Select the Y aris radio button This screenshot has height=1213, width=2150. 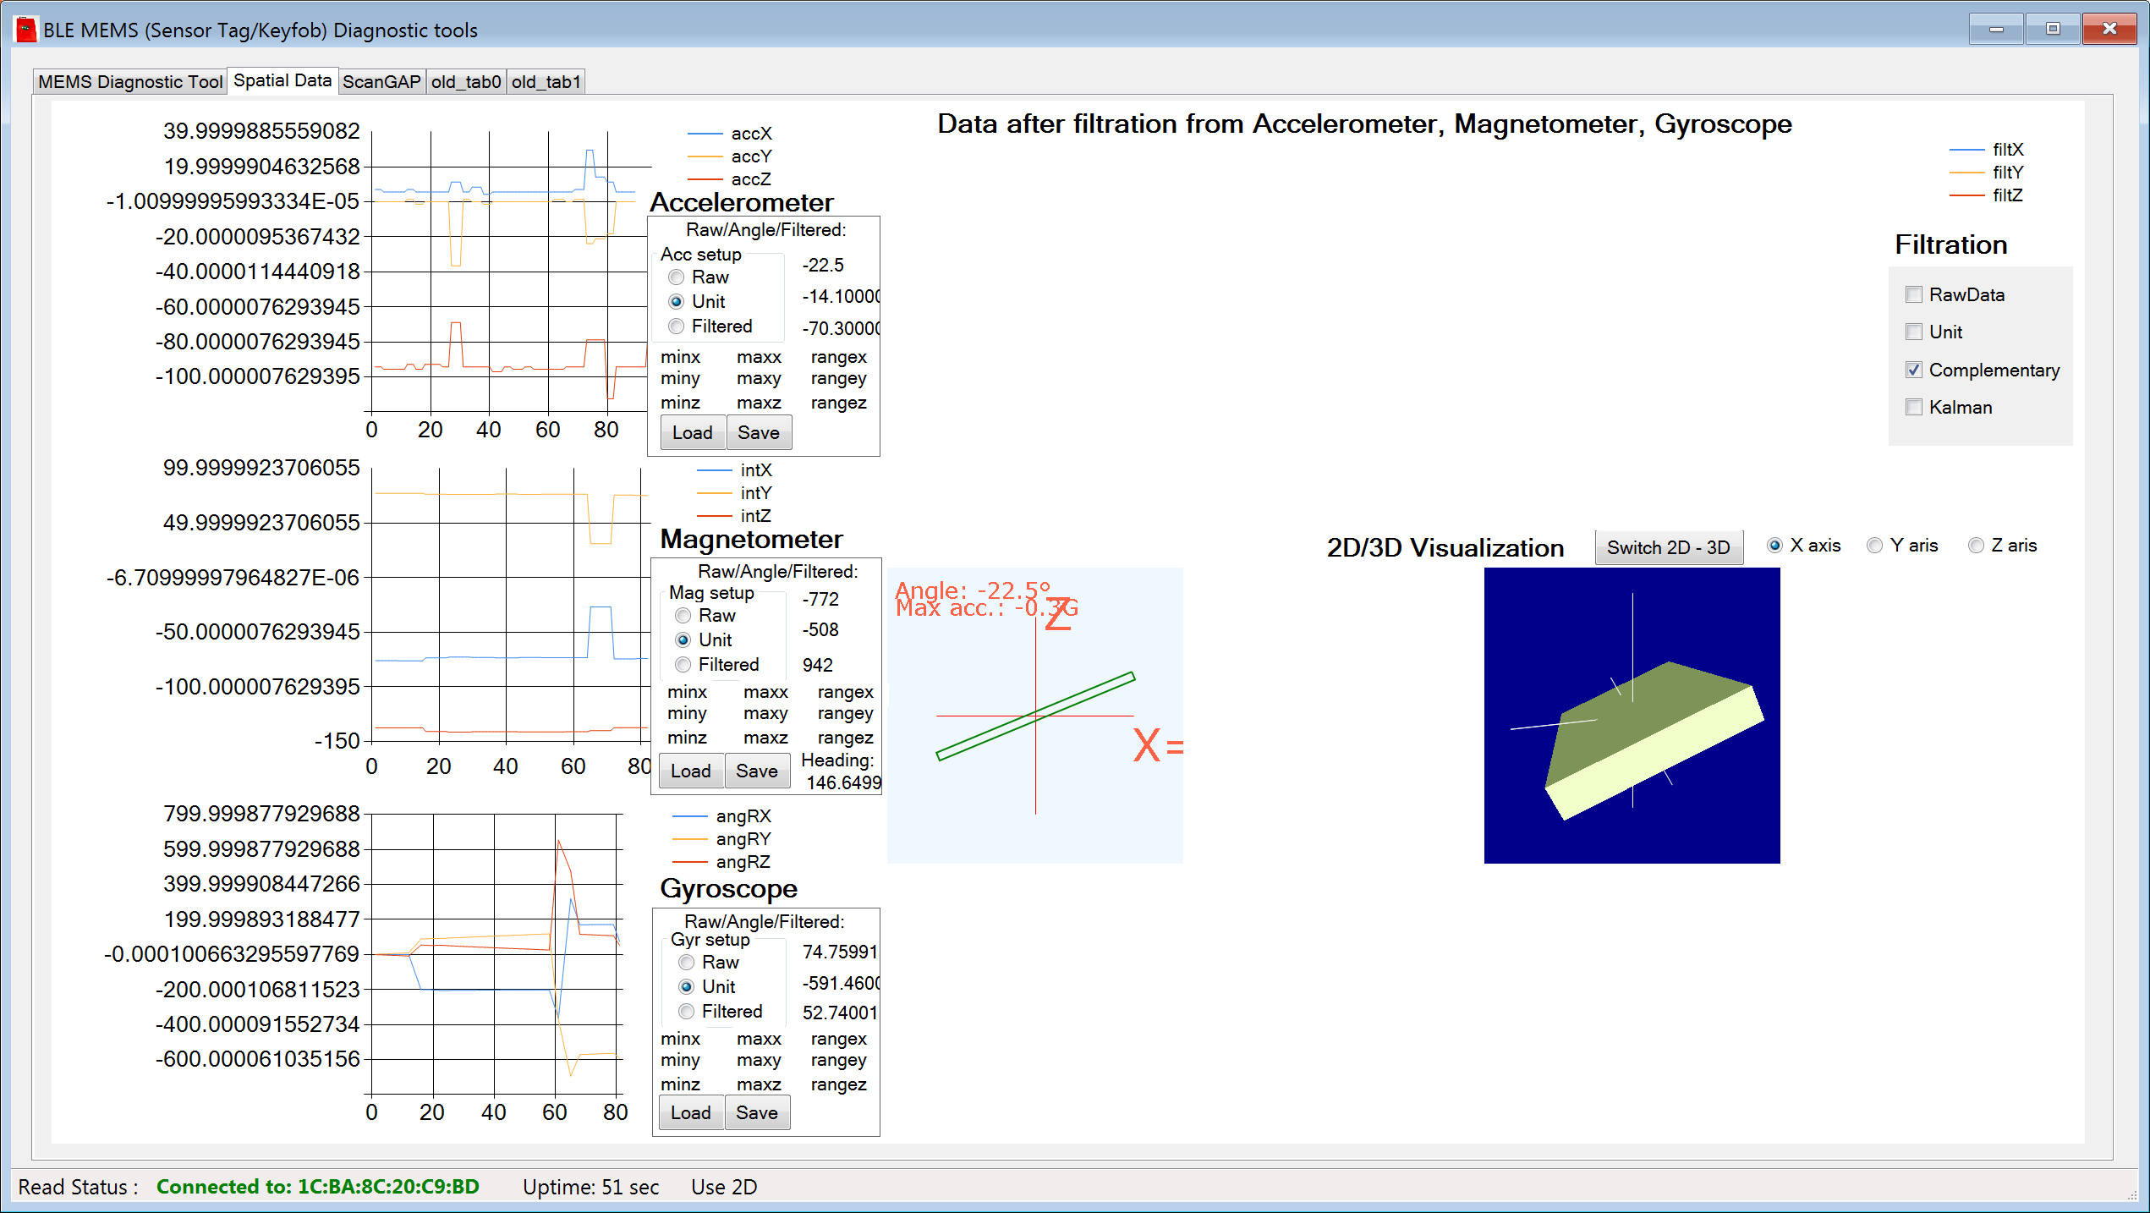point(1875,546)
